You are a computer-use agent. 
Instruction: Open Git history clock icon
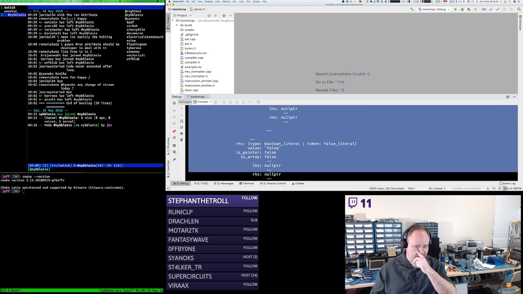504,9
